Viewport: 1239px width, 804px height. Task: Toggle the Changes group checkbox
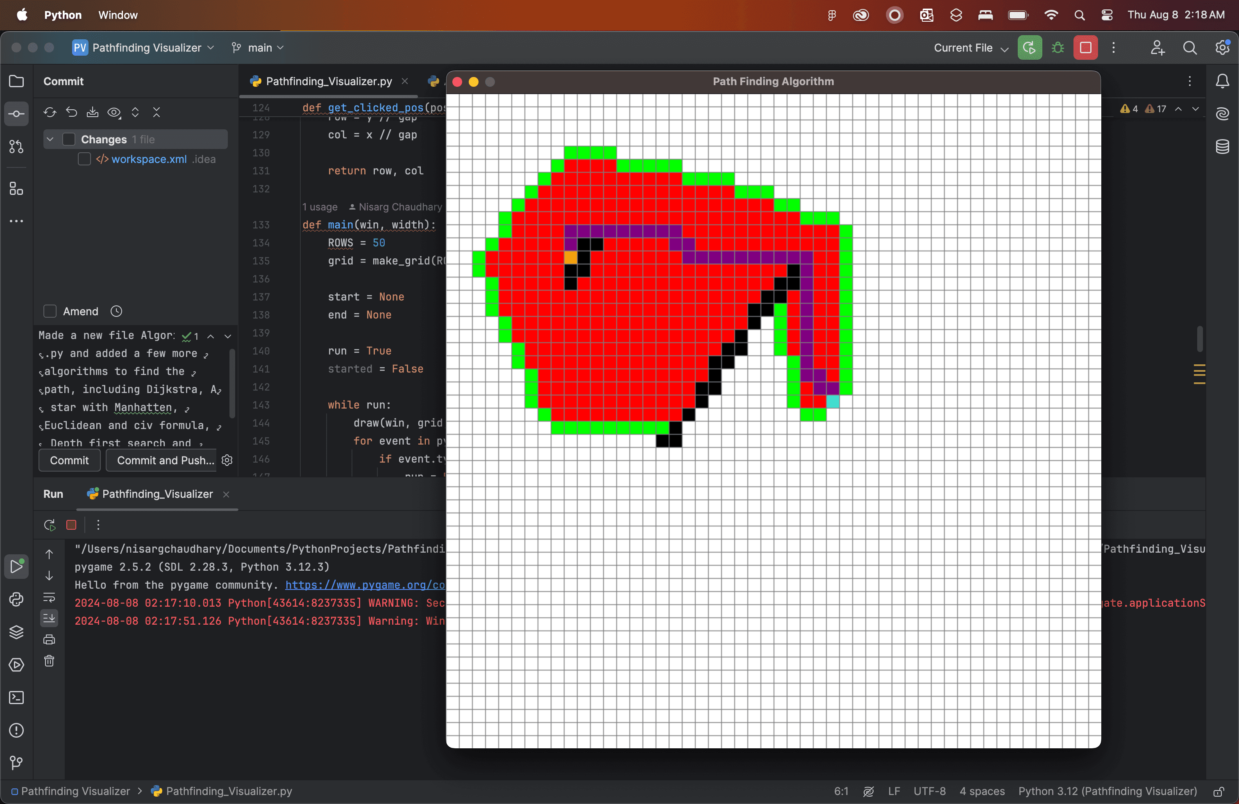pos(69,139)
